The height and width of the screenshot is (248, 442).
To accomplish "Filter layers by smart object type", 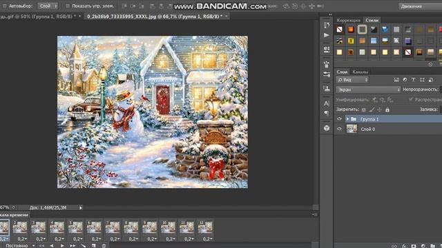I will (431, 80).
